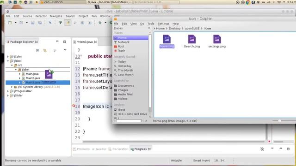Open the Progress view menu arrow

(272, 148)
